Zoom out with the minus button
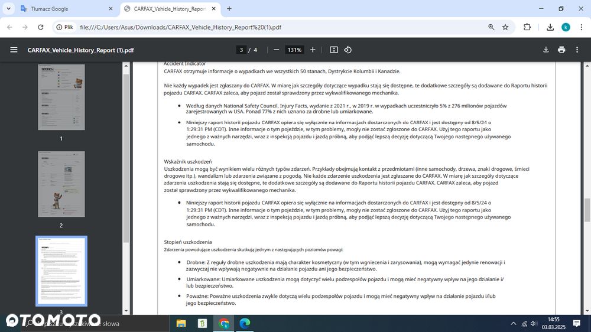Viewport: 591px width, 332px height. pyautogui.click(x=276, y=50)
